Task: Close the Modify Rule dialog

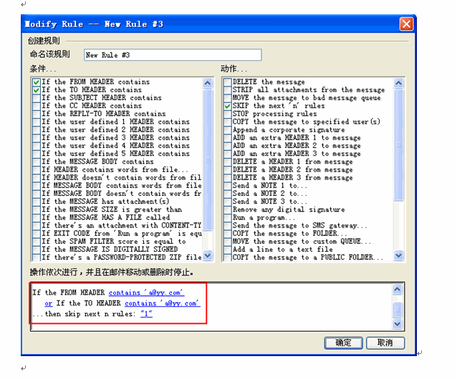Action: tap(406, 24)
